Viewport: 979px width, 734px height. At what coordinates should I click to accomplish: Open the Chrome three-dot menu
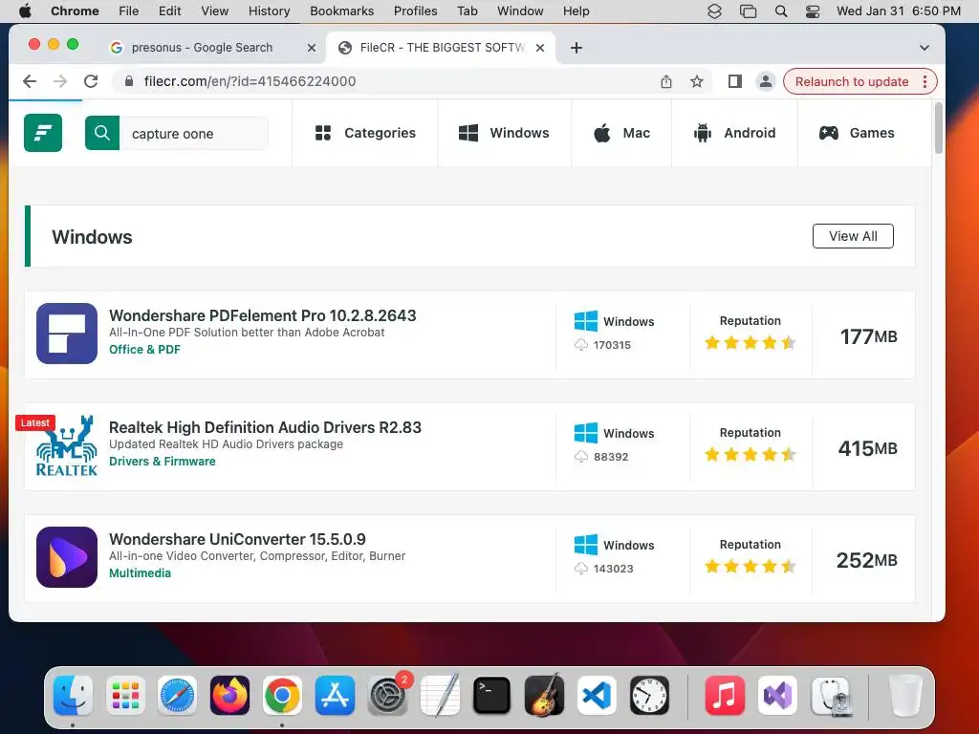coord(925,82)
